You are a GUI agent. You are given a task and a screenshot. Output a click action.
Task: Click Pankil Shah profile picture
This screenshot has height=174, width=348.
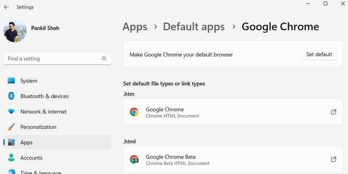click(x=15, y=30)
